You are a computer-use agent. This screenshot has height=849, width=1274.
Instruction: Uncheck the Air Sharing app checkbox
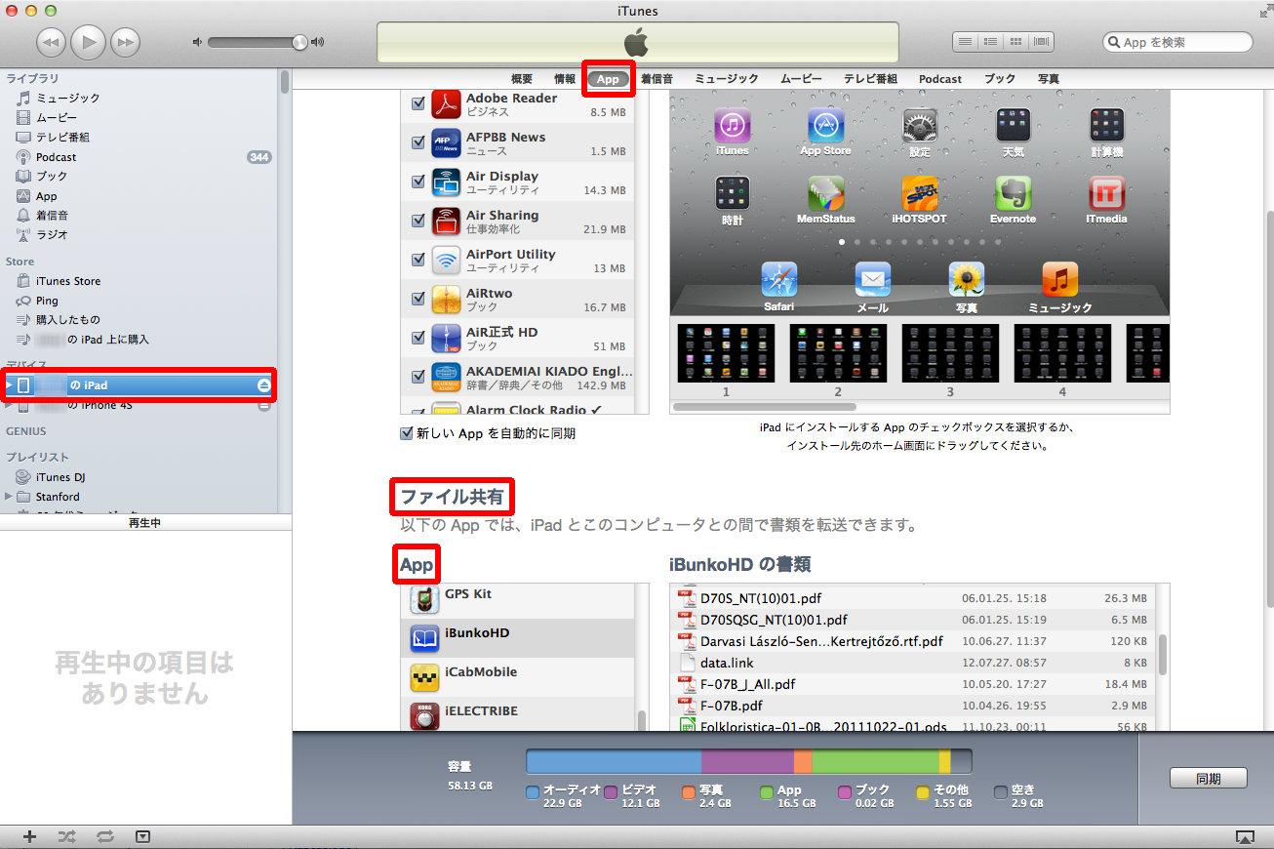pyautogui.click(x=418, y=221)
